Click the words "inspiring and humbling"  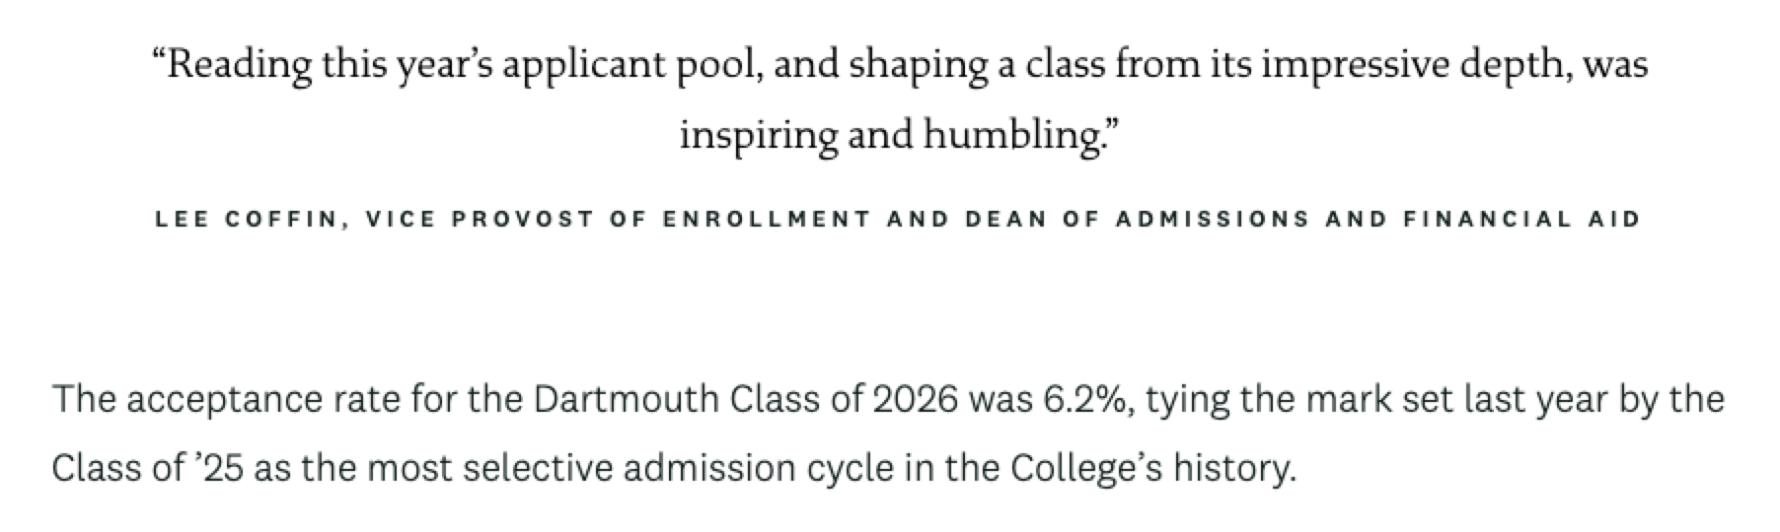tap(891, 135)
